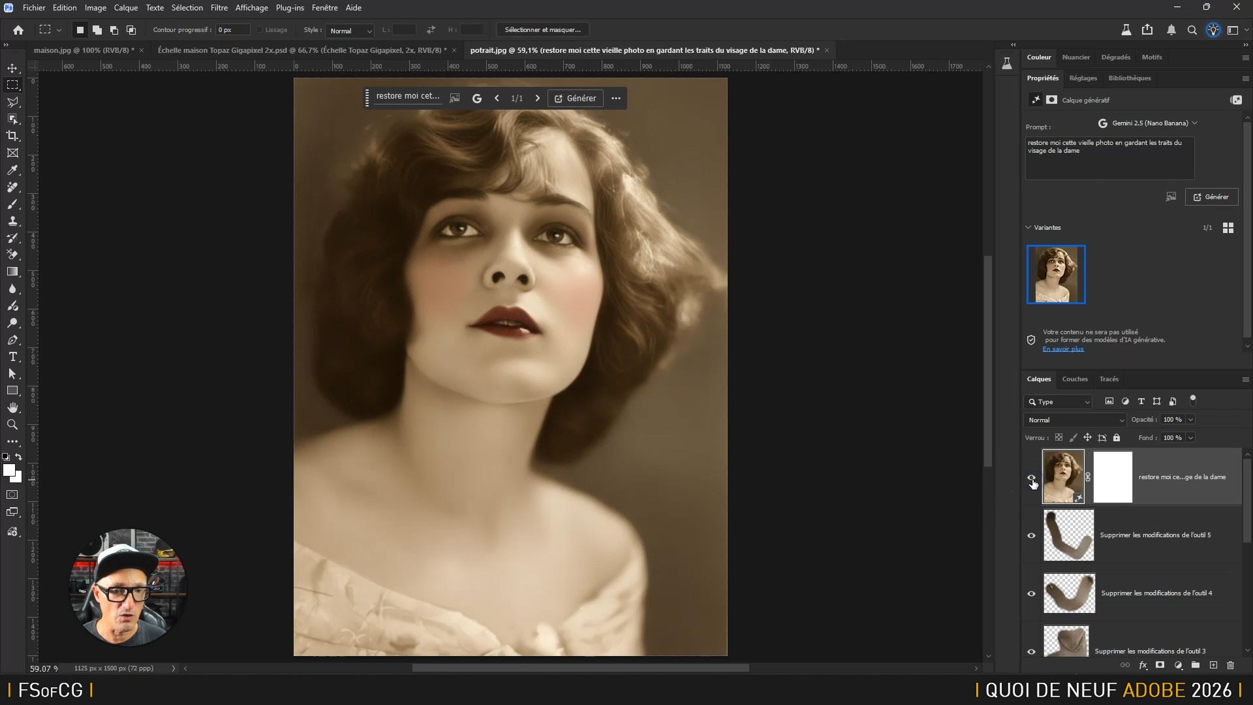Open the 'En savoir plus' link
This screenshot has height=705, width=1253.
coord(1062,349)
